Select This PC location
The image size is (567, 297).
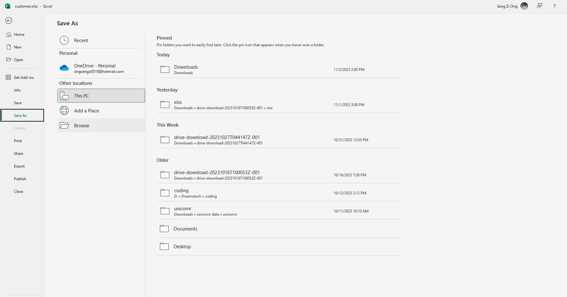pyautogui.click(x=101, y=96)
